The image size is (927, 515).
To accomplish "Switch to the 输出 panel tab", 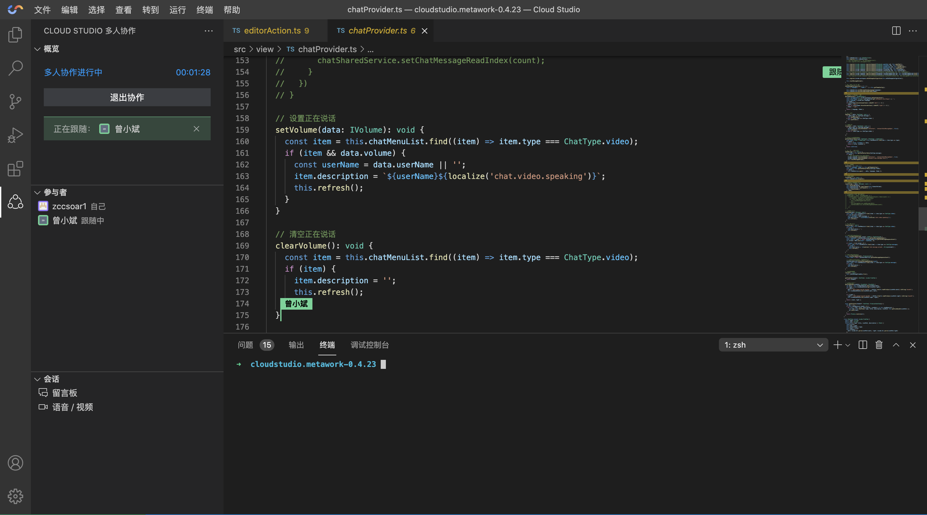I will (296, 345).
